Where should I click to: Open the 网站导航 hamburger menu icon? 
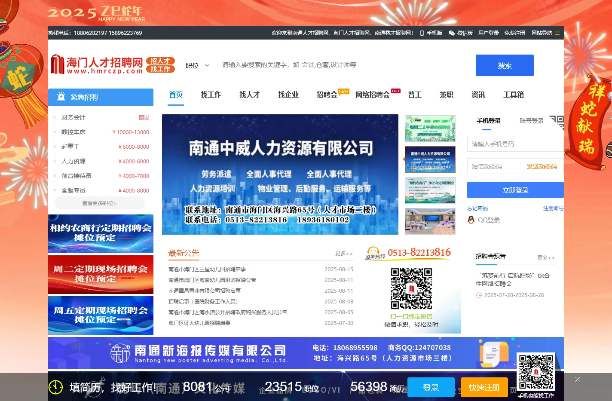coord(557,33)
